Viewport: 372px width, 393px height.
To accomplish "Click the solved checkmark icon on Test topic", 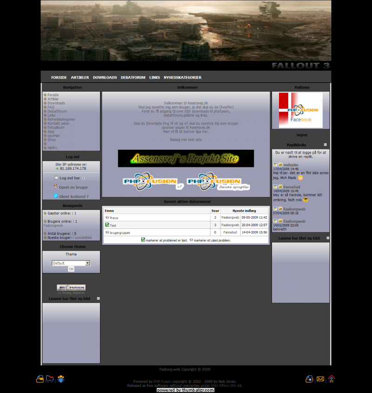I will click(x=107, y=225).
